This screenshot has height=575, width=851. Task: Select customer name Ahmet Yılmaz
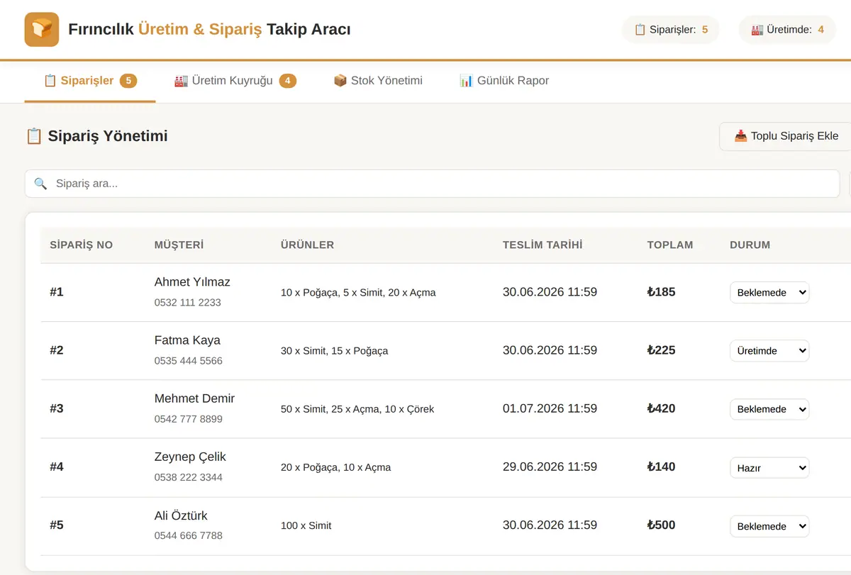pyautogui.click(x=192, y=282)
